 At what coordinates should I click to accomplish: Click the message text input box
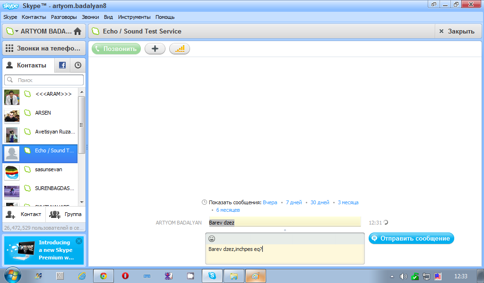285,254
